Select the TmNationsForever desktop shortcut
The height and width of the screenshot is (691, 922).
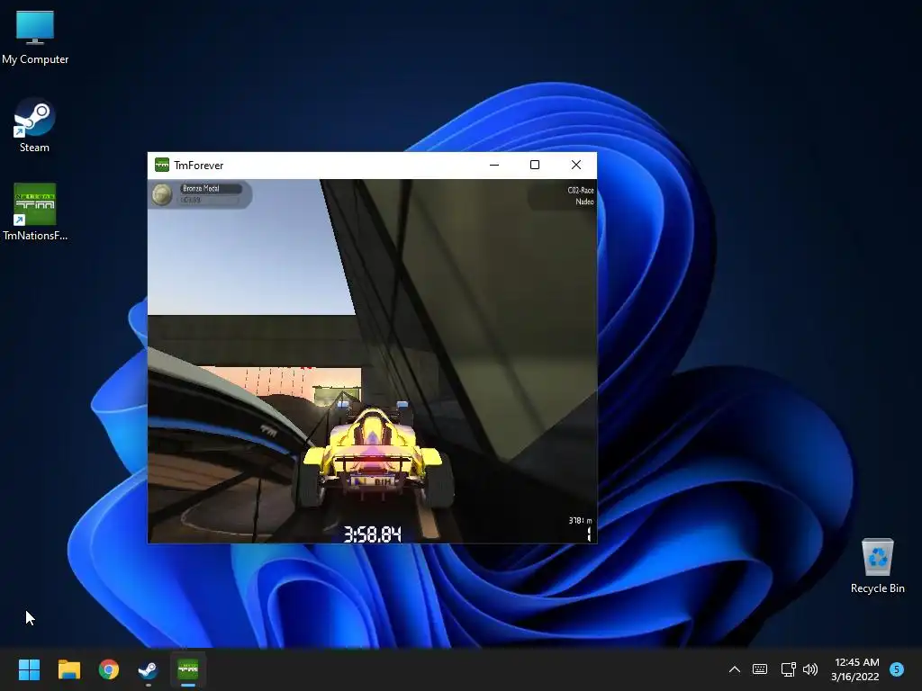click(x=35, y=212)
